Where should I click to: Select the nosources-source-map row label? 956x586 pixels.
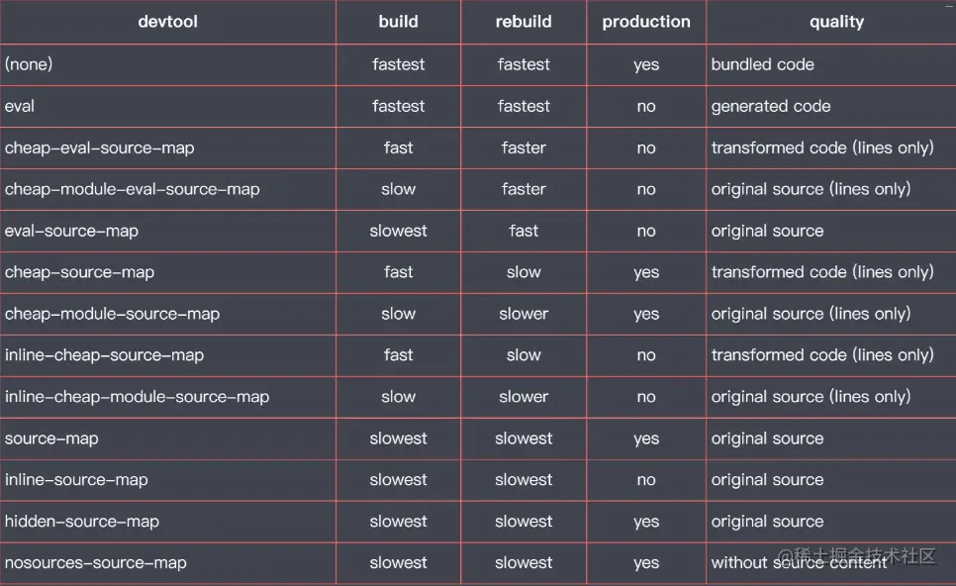click(96, 563)
